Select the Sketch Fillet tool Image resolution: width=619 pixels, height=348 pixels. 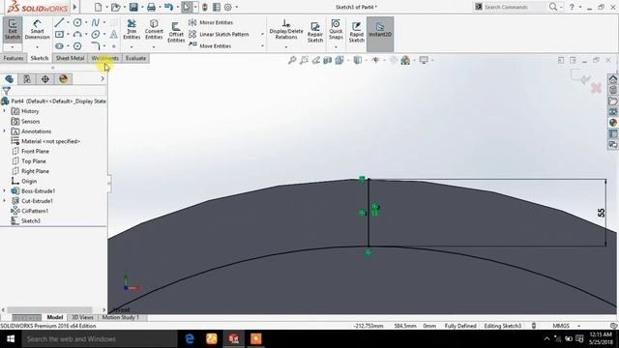point(95,46)
